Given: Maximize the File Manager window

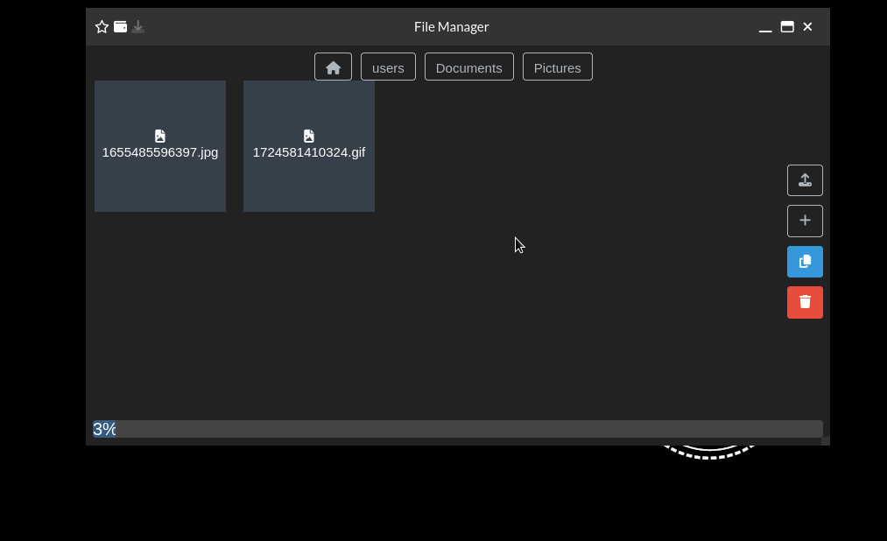Looking at the screenshot, I should pos(787,27).
